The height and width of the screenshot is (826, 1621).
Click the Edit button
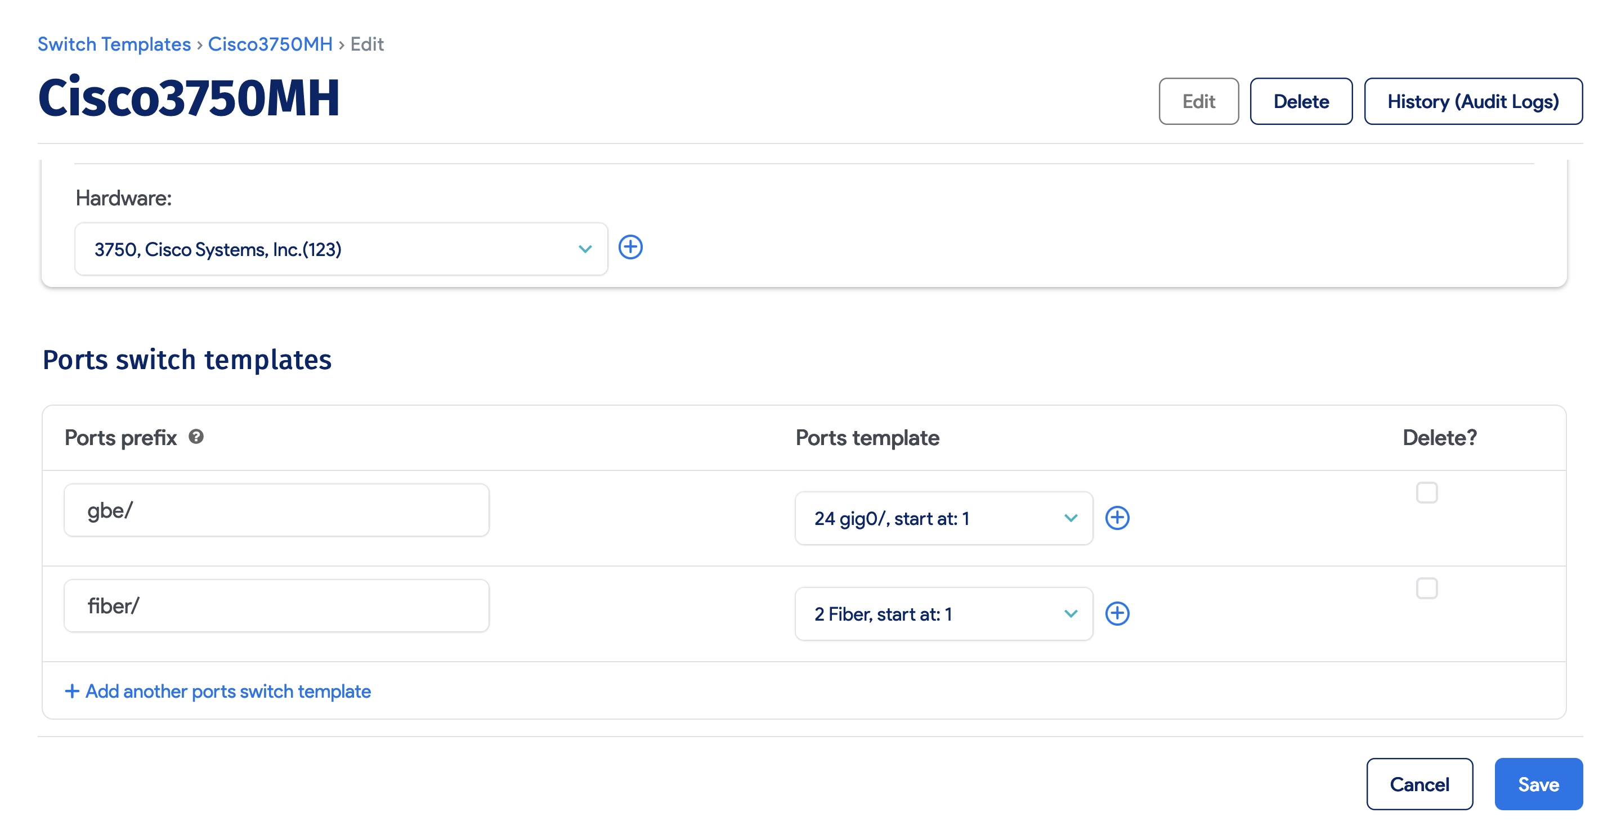tap(1198, 101)
